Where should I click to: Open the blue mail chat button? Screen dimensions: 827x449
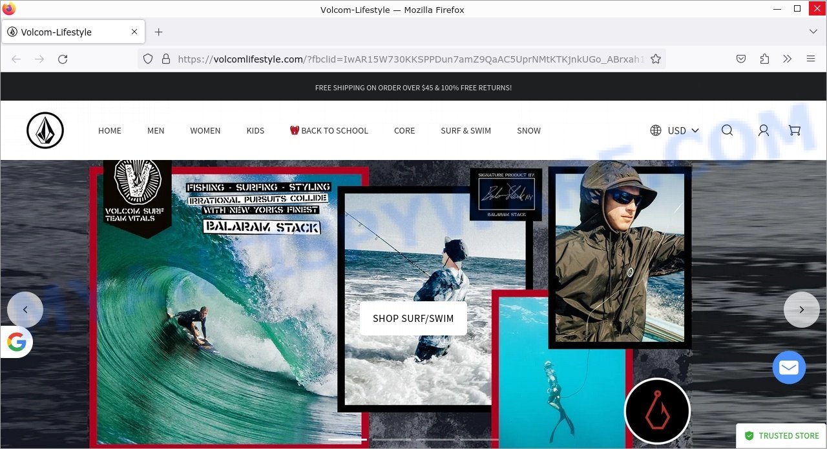tap(789, 368)
